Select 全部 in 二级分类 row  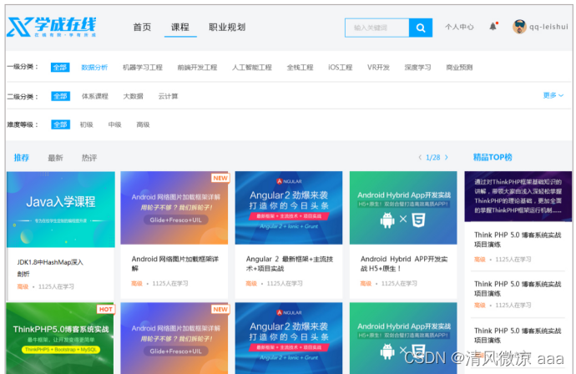click(60, 96)
